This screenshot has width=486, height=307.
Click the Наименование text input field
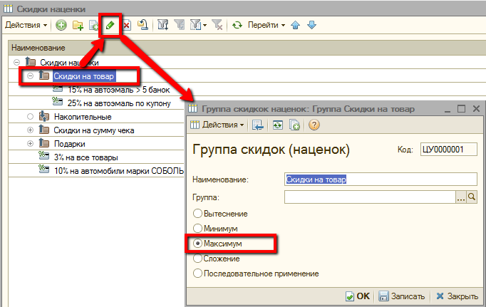(379, 179)
